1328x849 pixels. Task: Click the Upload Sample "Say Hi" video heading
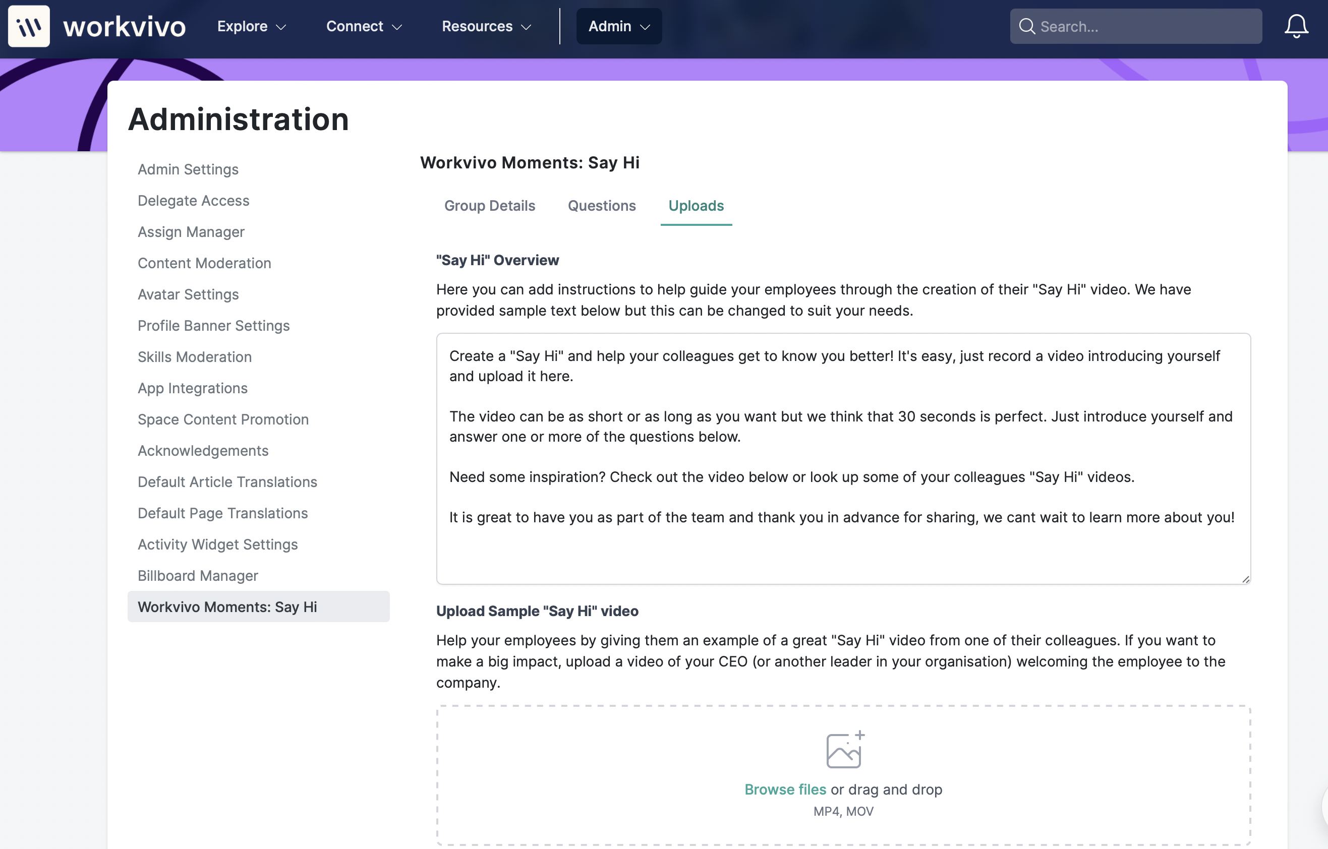[x=537, y=611]
